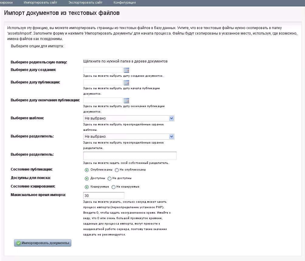Screen dimensions: 305x261
Task: Click the custom separator text field
Action: click(130, 156)
